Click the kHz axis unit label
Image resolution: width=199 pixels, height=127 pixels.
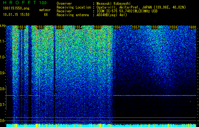coord(3,26)
